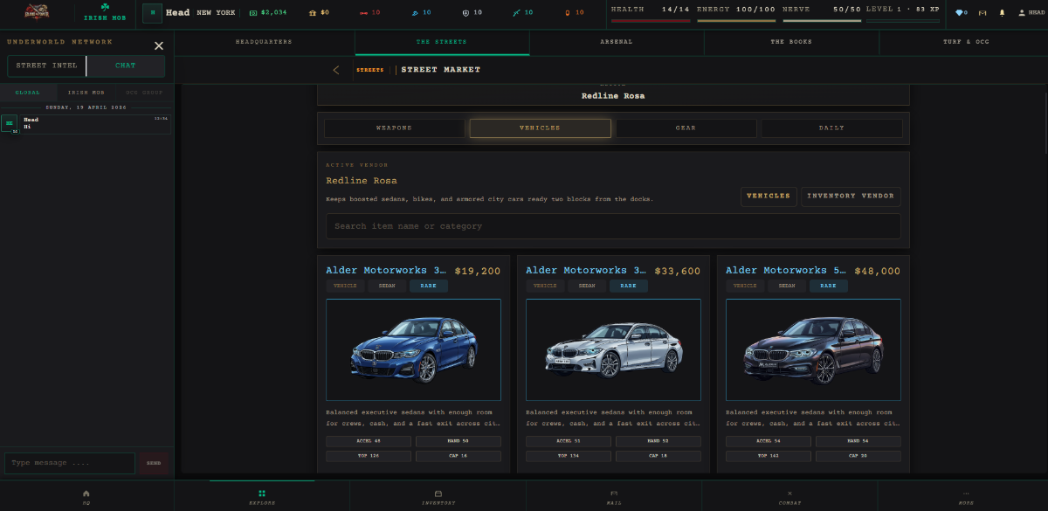Image resolution: width=1048 pixels, height=511 pixels.
Task: Click the notification bell icon
Action: pyautogui.click(x=1002, y=13)
